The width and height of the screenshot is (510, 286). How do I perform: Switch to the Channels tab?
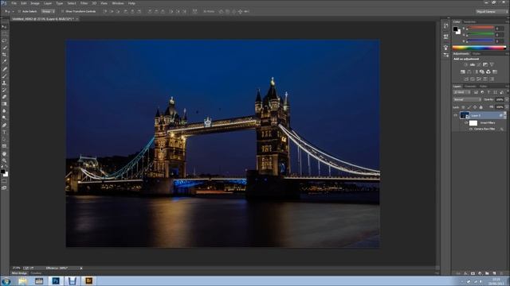(470, 87)
